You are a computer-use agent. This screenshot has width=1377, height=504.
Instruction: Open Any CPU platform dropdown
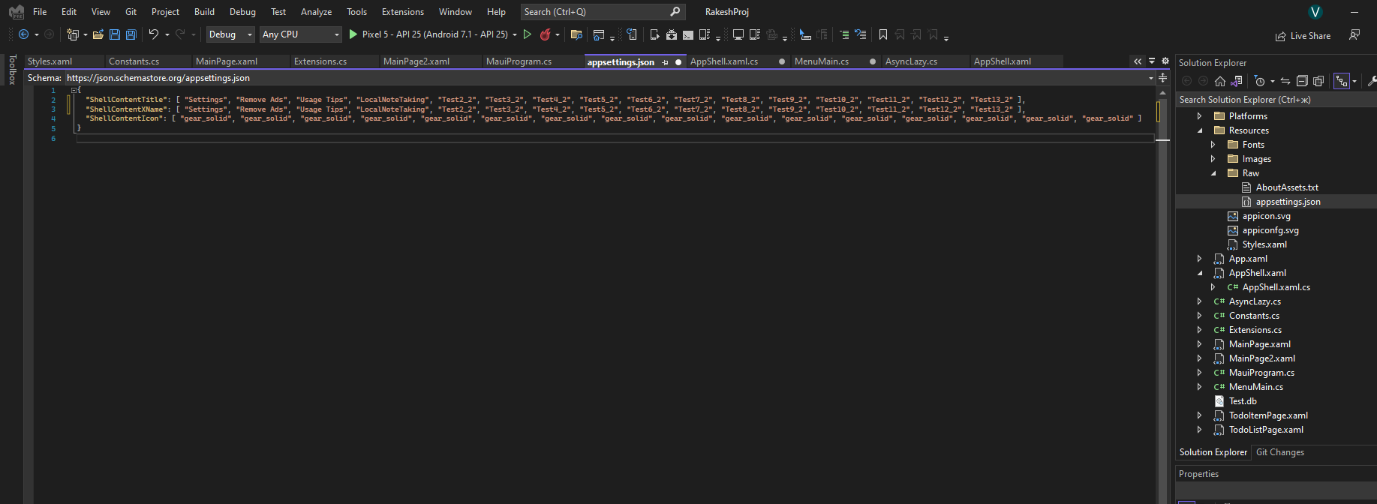[301, 34]
